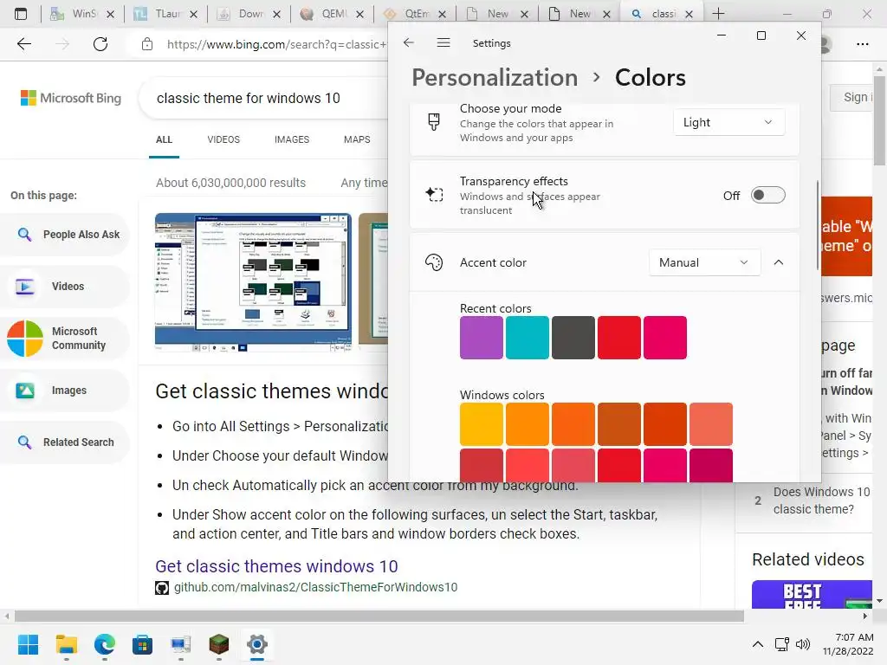Click Bing horizontal scrollbar
The width and height of the screenshot is (887, 665).
coord(379,616)
